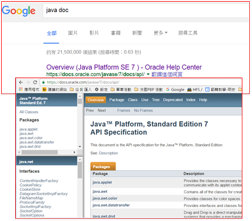Open the 法國PBP 活動 bookmark folder

148,90
